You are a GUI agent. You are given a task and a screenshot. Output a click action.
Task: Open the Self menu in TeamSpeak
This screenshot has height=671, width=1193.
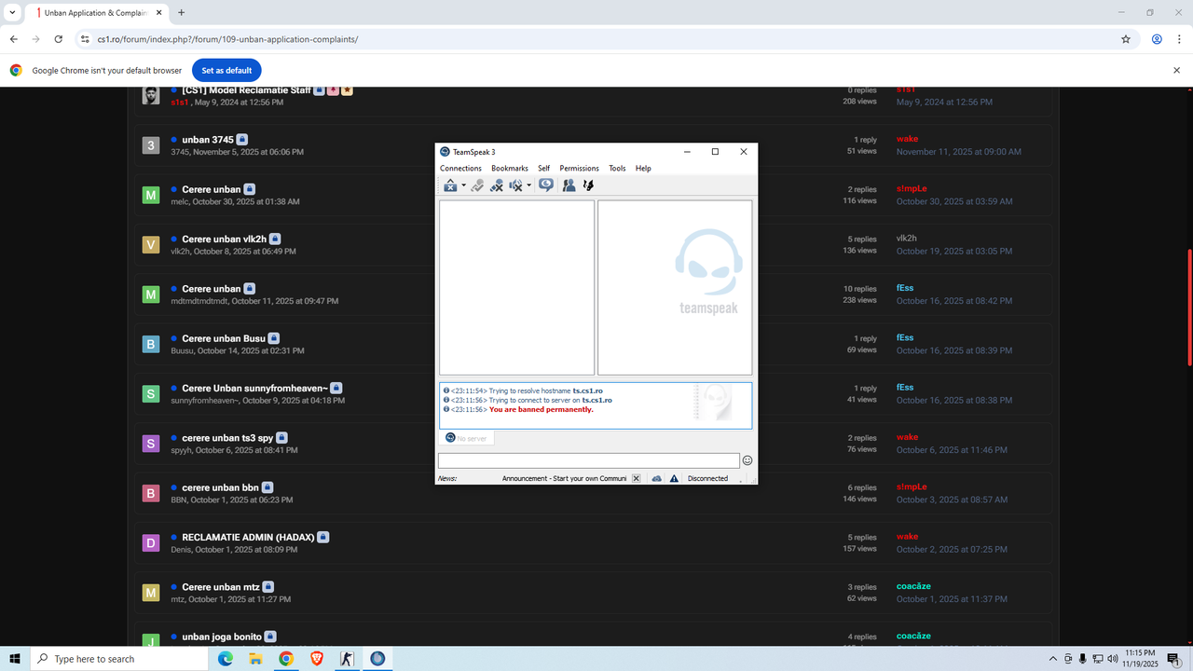(543, 169)
